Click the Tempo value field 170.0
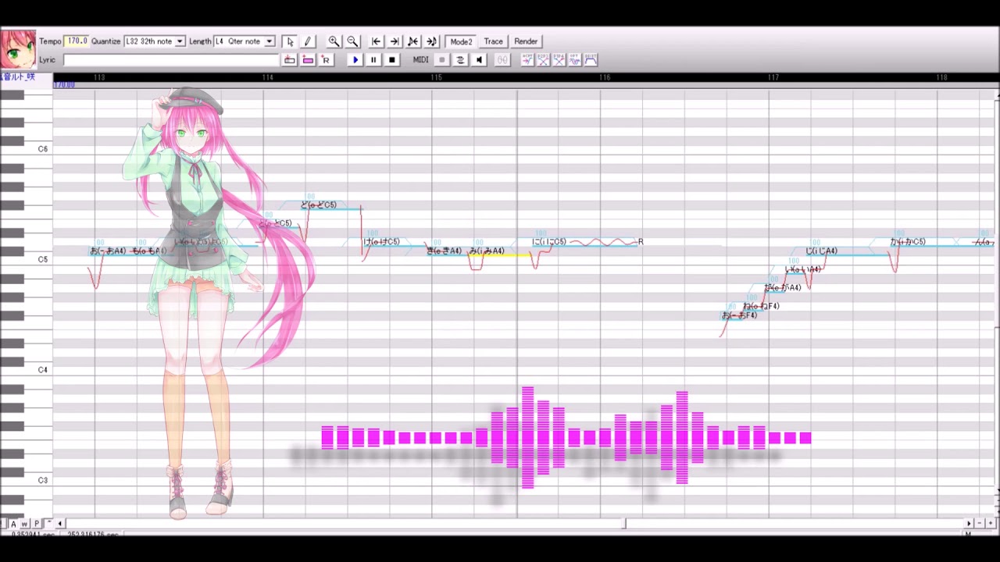 76,41
